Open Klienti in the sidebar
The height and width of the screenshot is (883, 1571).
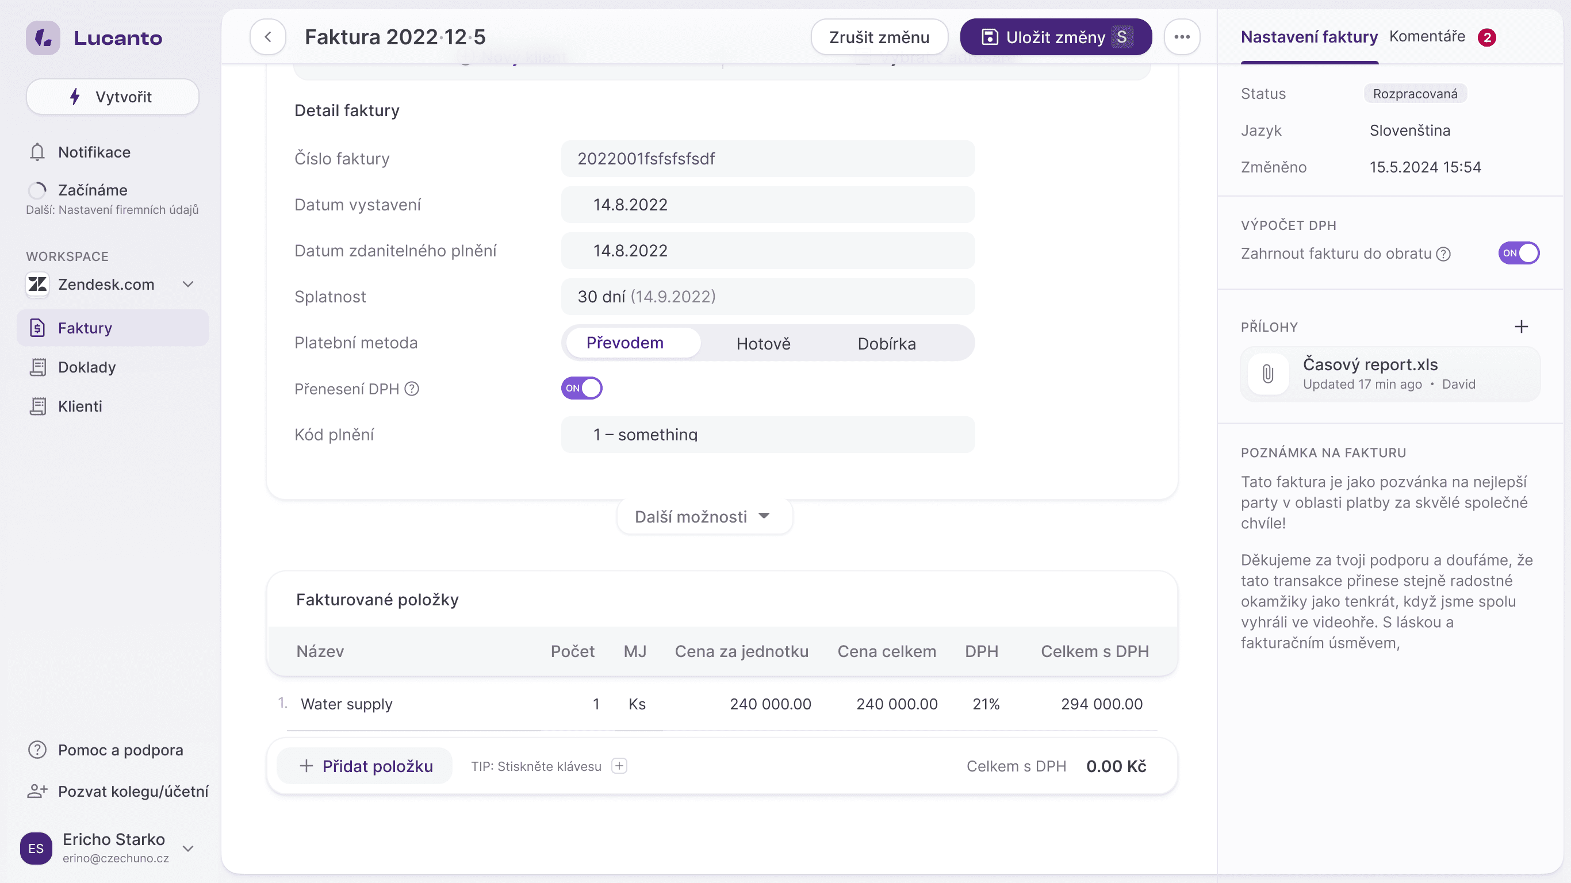point(80,406)
